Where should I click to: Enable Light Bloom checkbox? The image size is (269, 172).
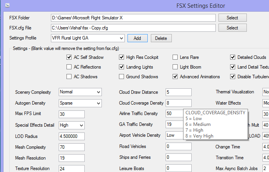click(175, 67)
